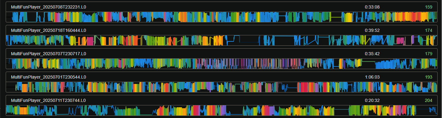The height and width of the screenshot is (118, 442).
Task: Open heatmap of the 0:33:08 script
Action: pyautogui.click(x=221, y=17)
